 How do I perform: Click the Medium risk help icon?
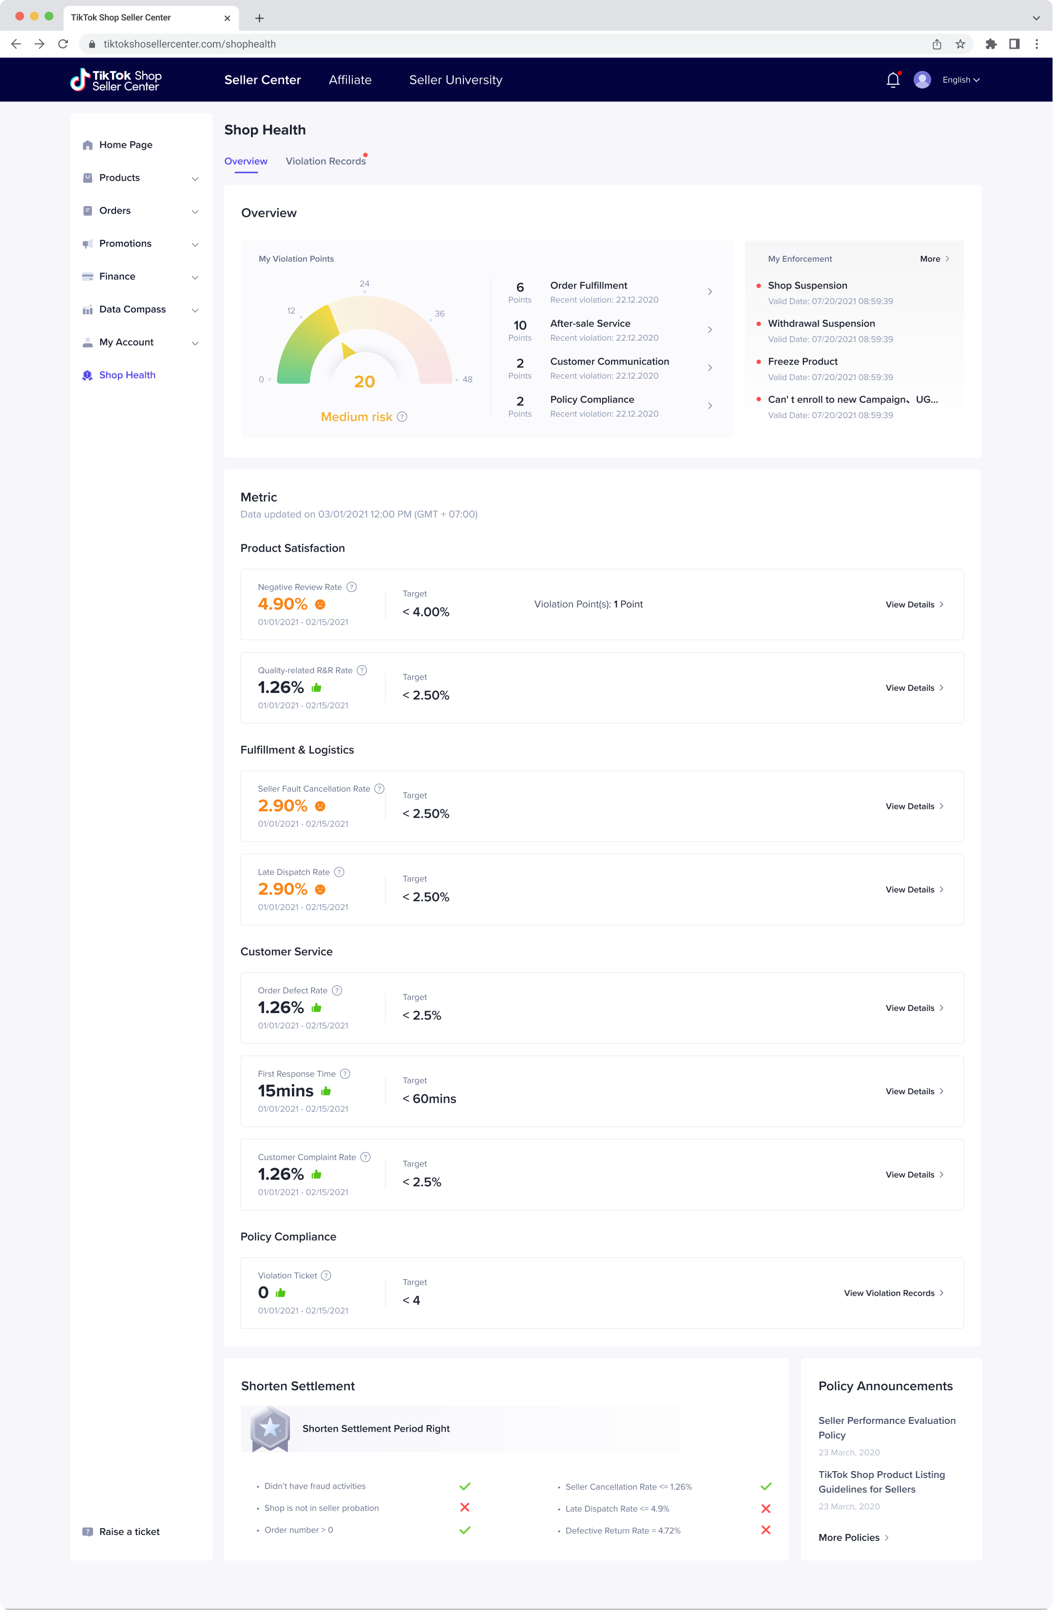[x=402, y=417]
